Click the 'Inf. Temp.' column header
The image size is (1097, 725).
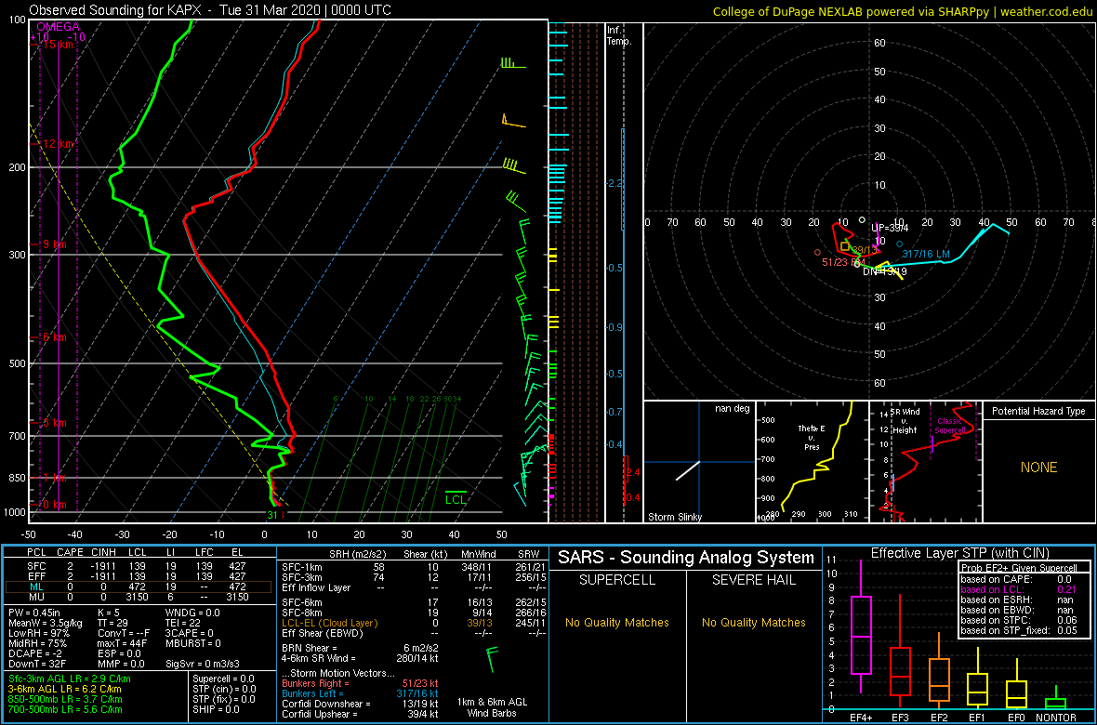click(x=619, y=35)
